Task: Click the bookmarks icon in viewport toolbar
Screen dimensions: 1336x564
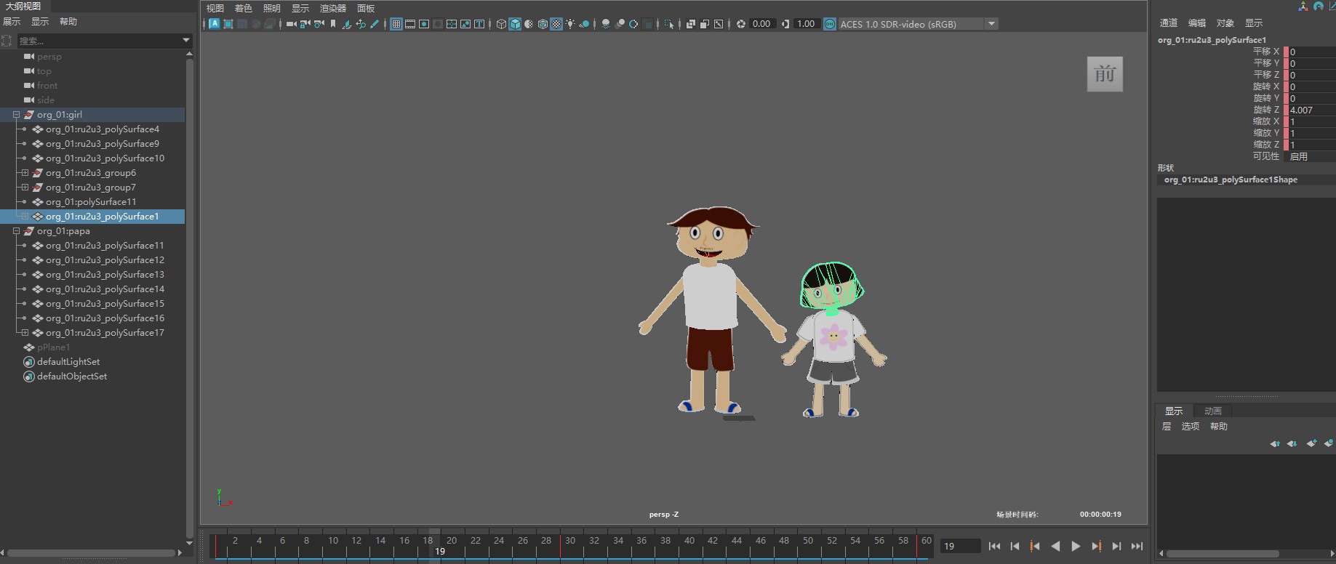Action: (333, 24)
